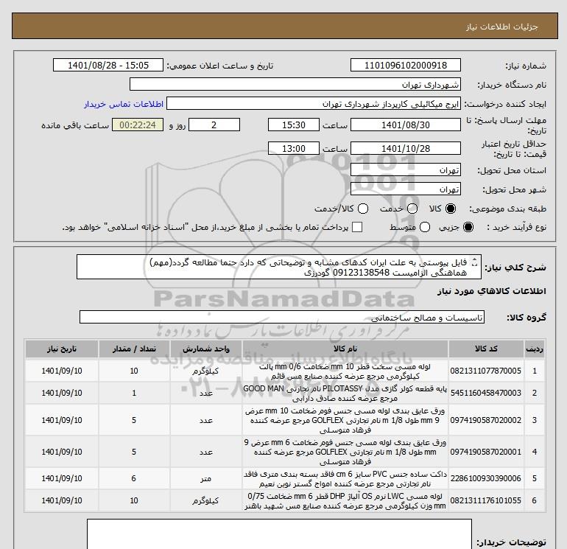Click row 2 quantity 1

click(x=134, y=393)
